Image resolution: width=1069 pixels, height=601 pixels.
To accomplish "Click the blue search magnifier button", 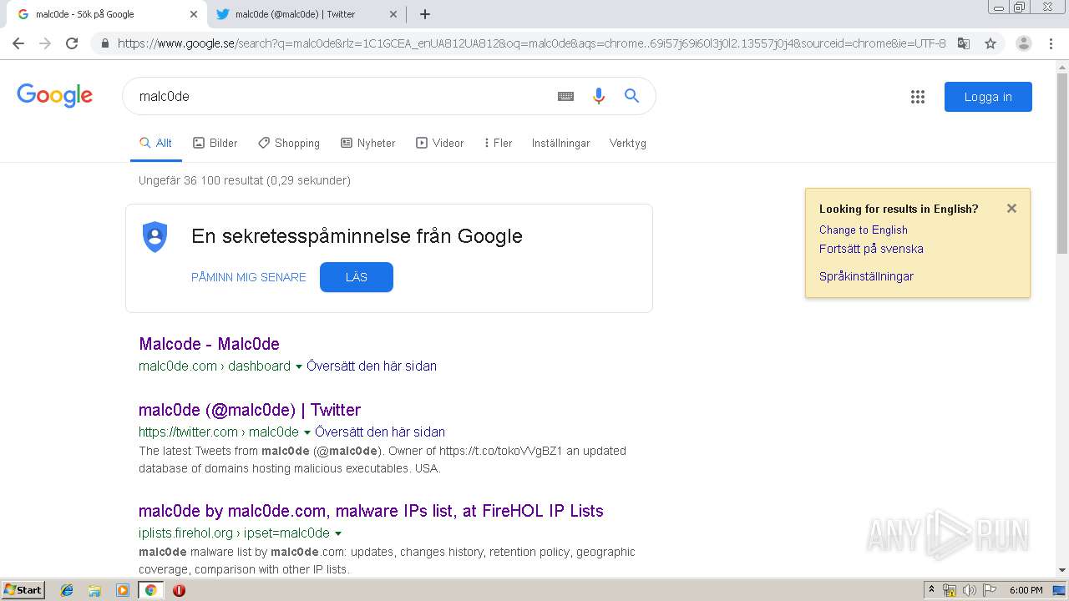I will point(632,96).
